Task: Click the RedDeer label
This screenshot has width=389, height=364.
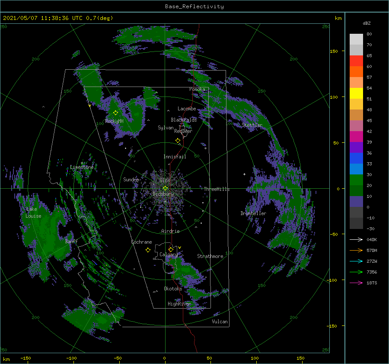Action: point(183,131)
